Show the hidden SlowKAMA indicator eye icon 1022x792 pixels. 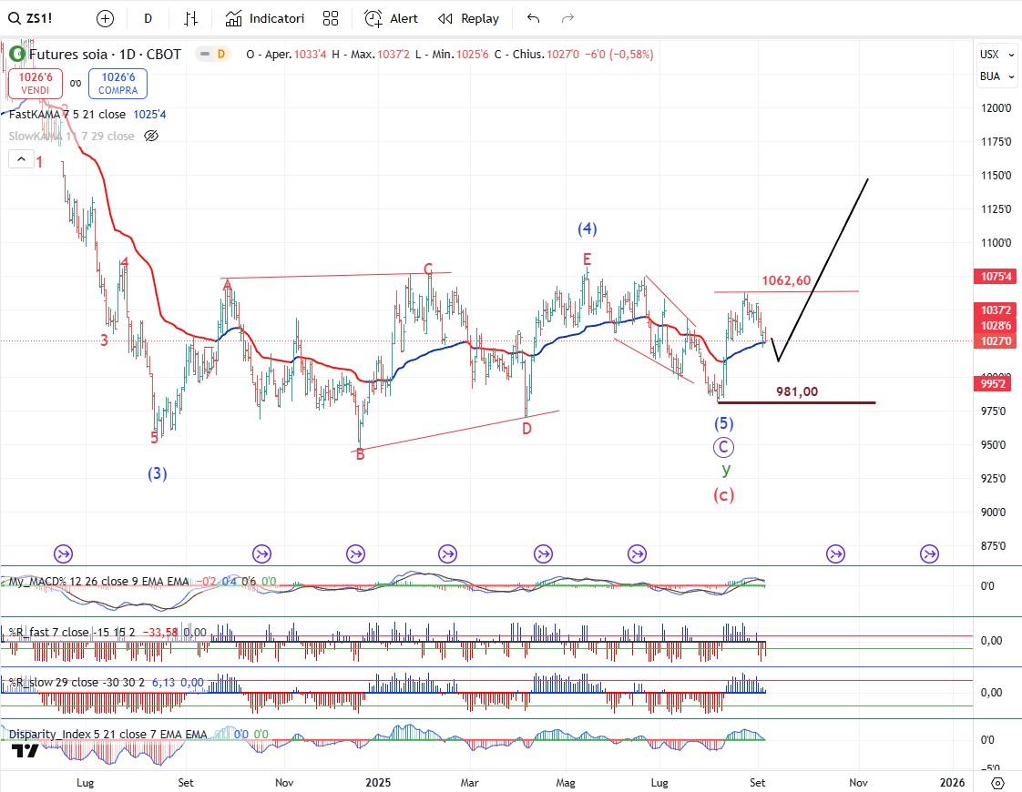pos(151,137)
